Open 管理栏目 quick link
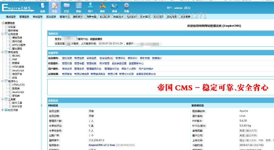 pos(67,63)
